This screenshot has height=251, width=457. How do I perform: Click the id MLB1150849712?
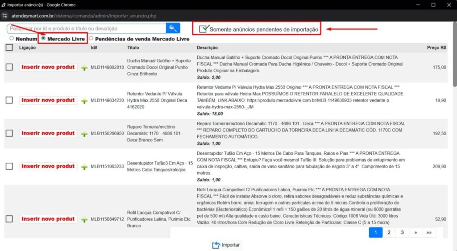click(x=107, y=219)
